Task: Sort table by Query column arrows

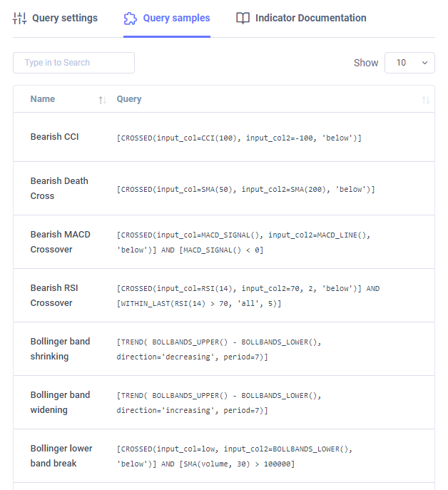Action: 425,100
